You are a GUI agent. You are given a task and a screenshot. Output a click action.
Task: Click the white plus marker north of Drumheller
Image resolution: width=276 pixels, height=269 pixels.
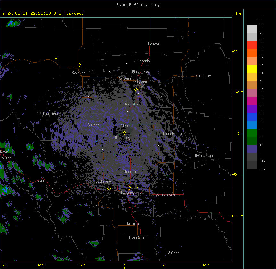196,120
